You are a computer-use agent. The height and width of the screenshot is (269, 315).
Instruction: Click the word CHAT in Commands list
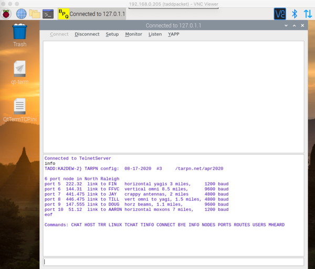[76, 225]
